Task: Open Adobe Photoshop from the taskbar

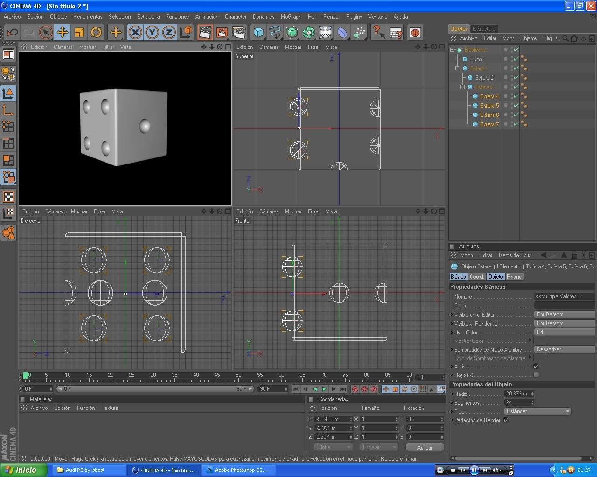Action: pos(238,470)
